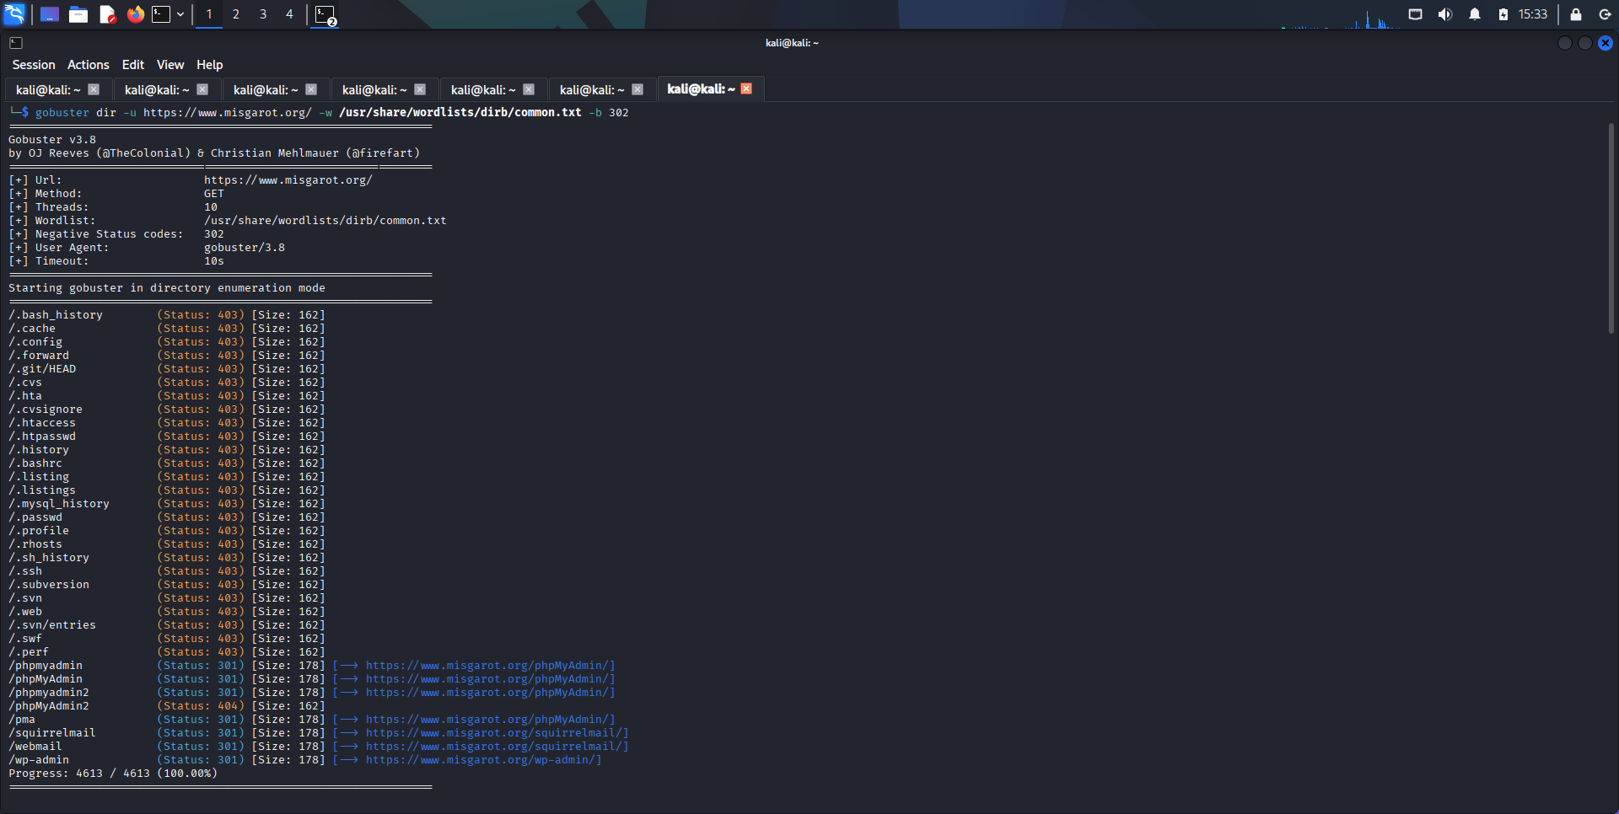Close the first kali@kali terminal tab
This screenshot has width=1619, height=814.
[x=94, y=89]
